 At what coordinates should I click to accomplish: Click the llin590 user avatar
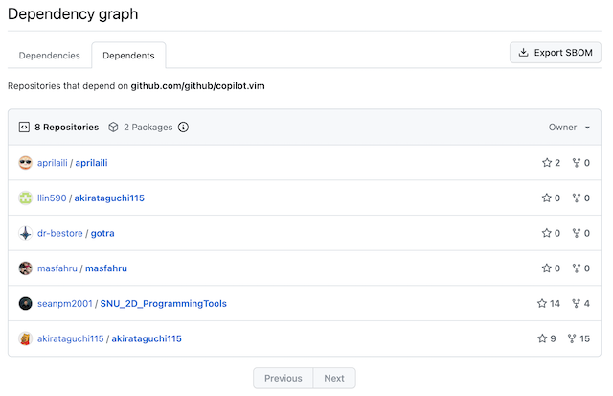coord(26,198)
